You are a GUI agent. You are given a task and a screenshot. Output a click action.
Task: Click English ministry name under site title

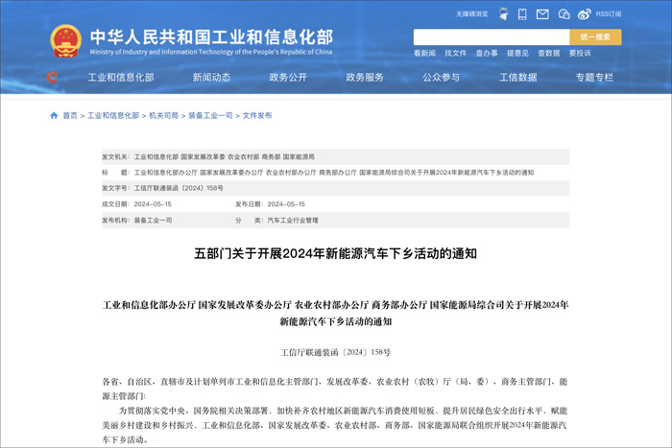211,52
